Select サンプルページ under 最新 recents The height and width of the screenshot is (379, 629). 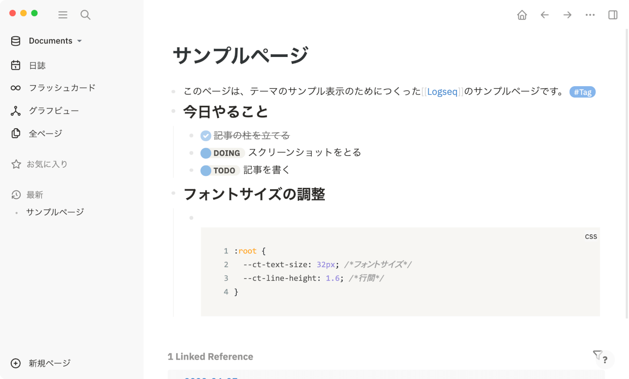54,212
